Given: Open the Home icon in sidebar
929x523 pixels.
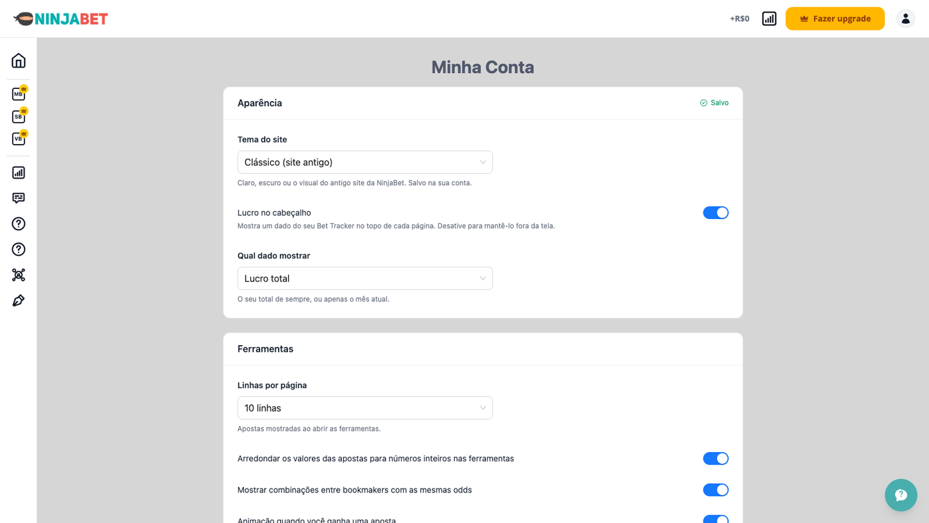Looking at the screenshot, I should click(19, 60).
